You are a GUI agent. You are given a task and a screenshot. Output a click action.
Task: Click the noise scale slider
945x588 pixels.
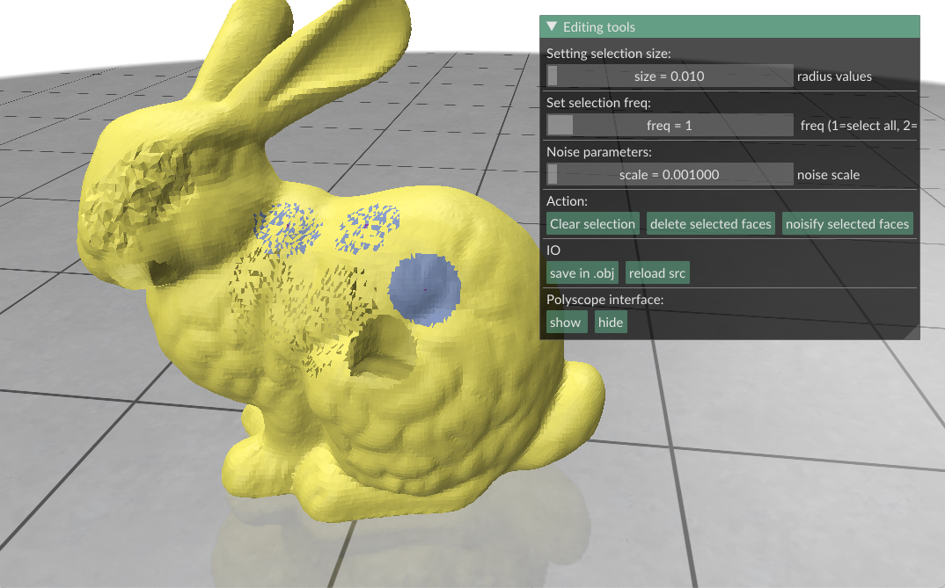[x=669, y=174]
